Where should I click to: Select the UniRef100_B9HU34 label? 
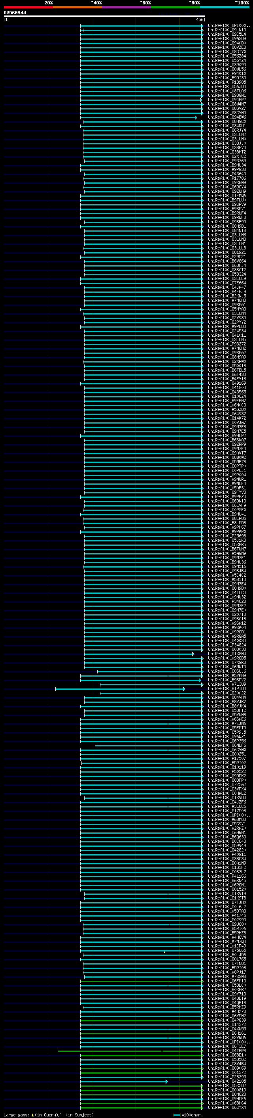pos(227,165)
